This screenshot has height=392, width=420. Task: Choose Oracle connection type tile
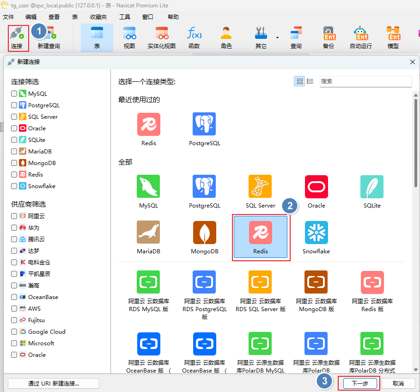click(317, 191)
